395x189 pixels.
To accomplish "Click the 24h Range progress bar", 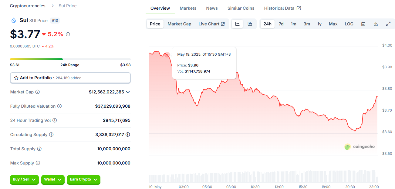I will [70, 59].
